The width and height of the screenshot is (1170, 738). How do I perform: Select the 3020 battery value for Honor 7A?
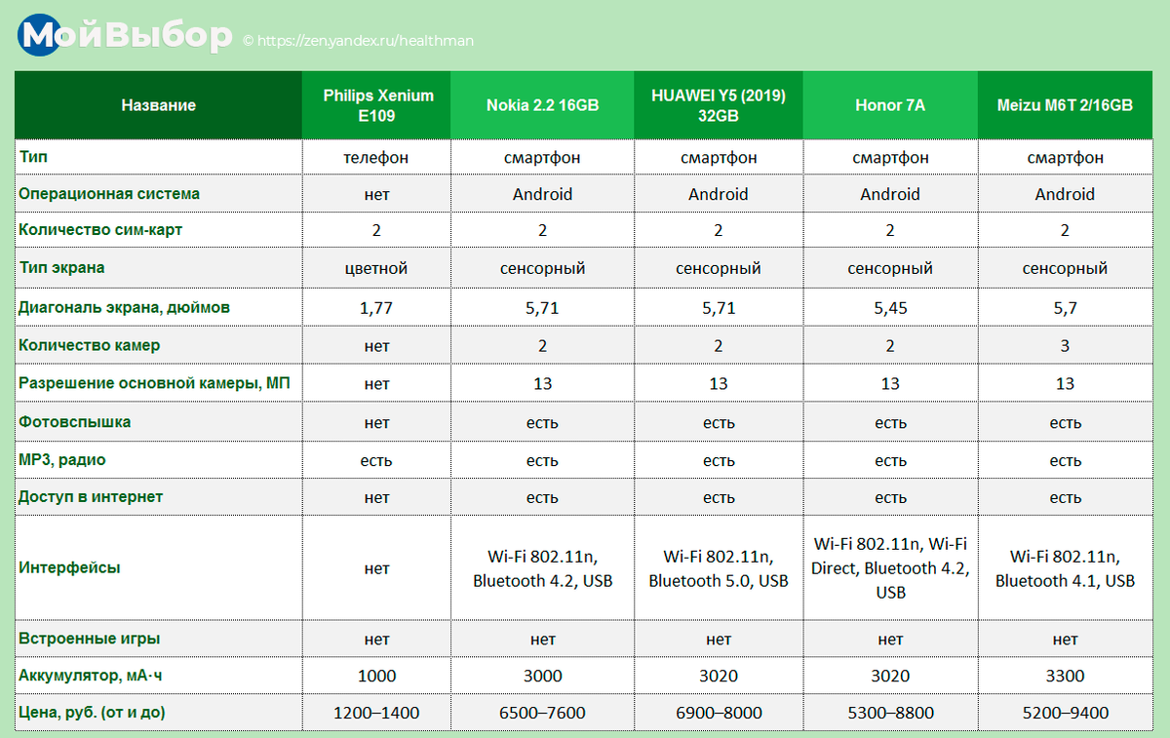(890, 677)
